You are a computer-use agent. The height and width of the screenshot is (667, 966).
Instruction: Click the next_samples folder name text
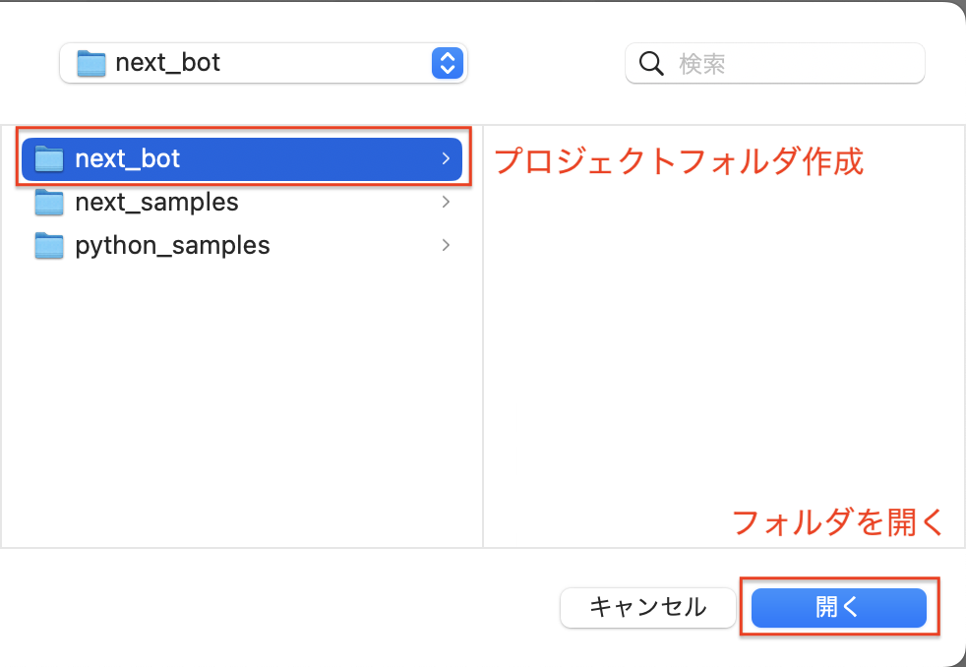(x=156, y=202)
